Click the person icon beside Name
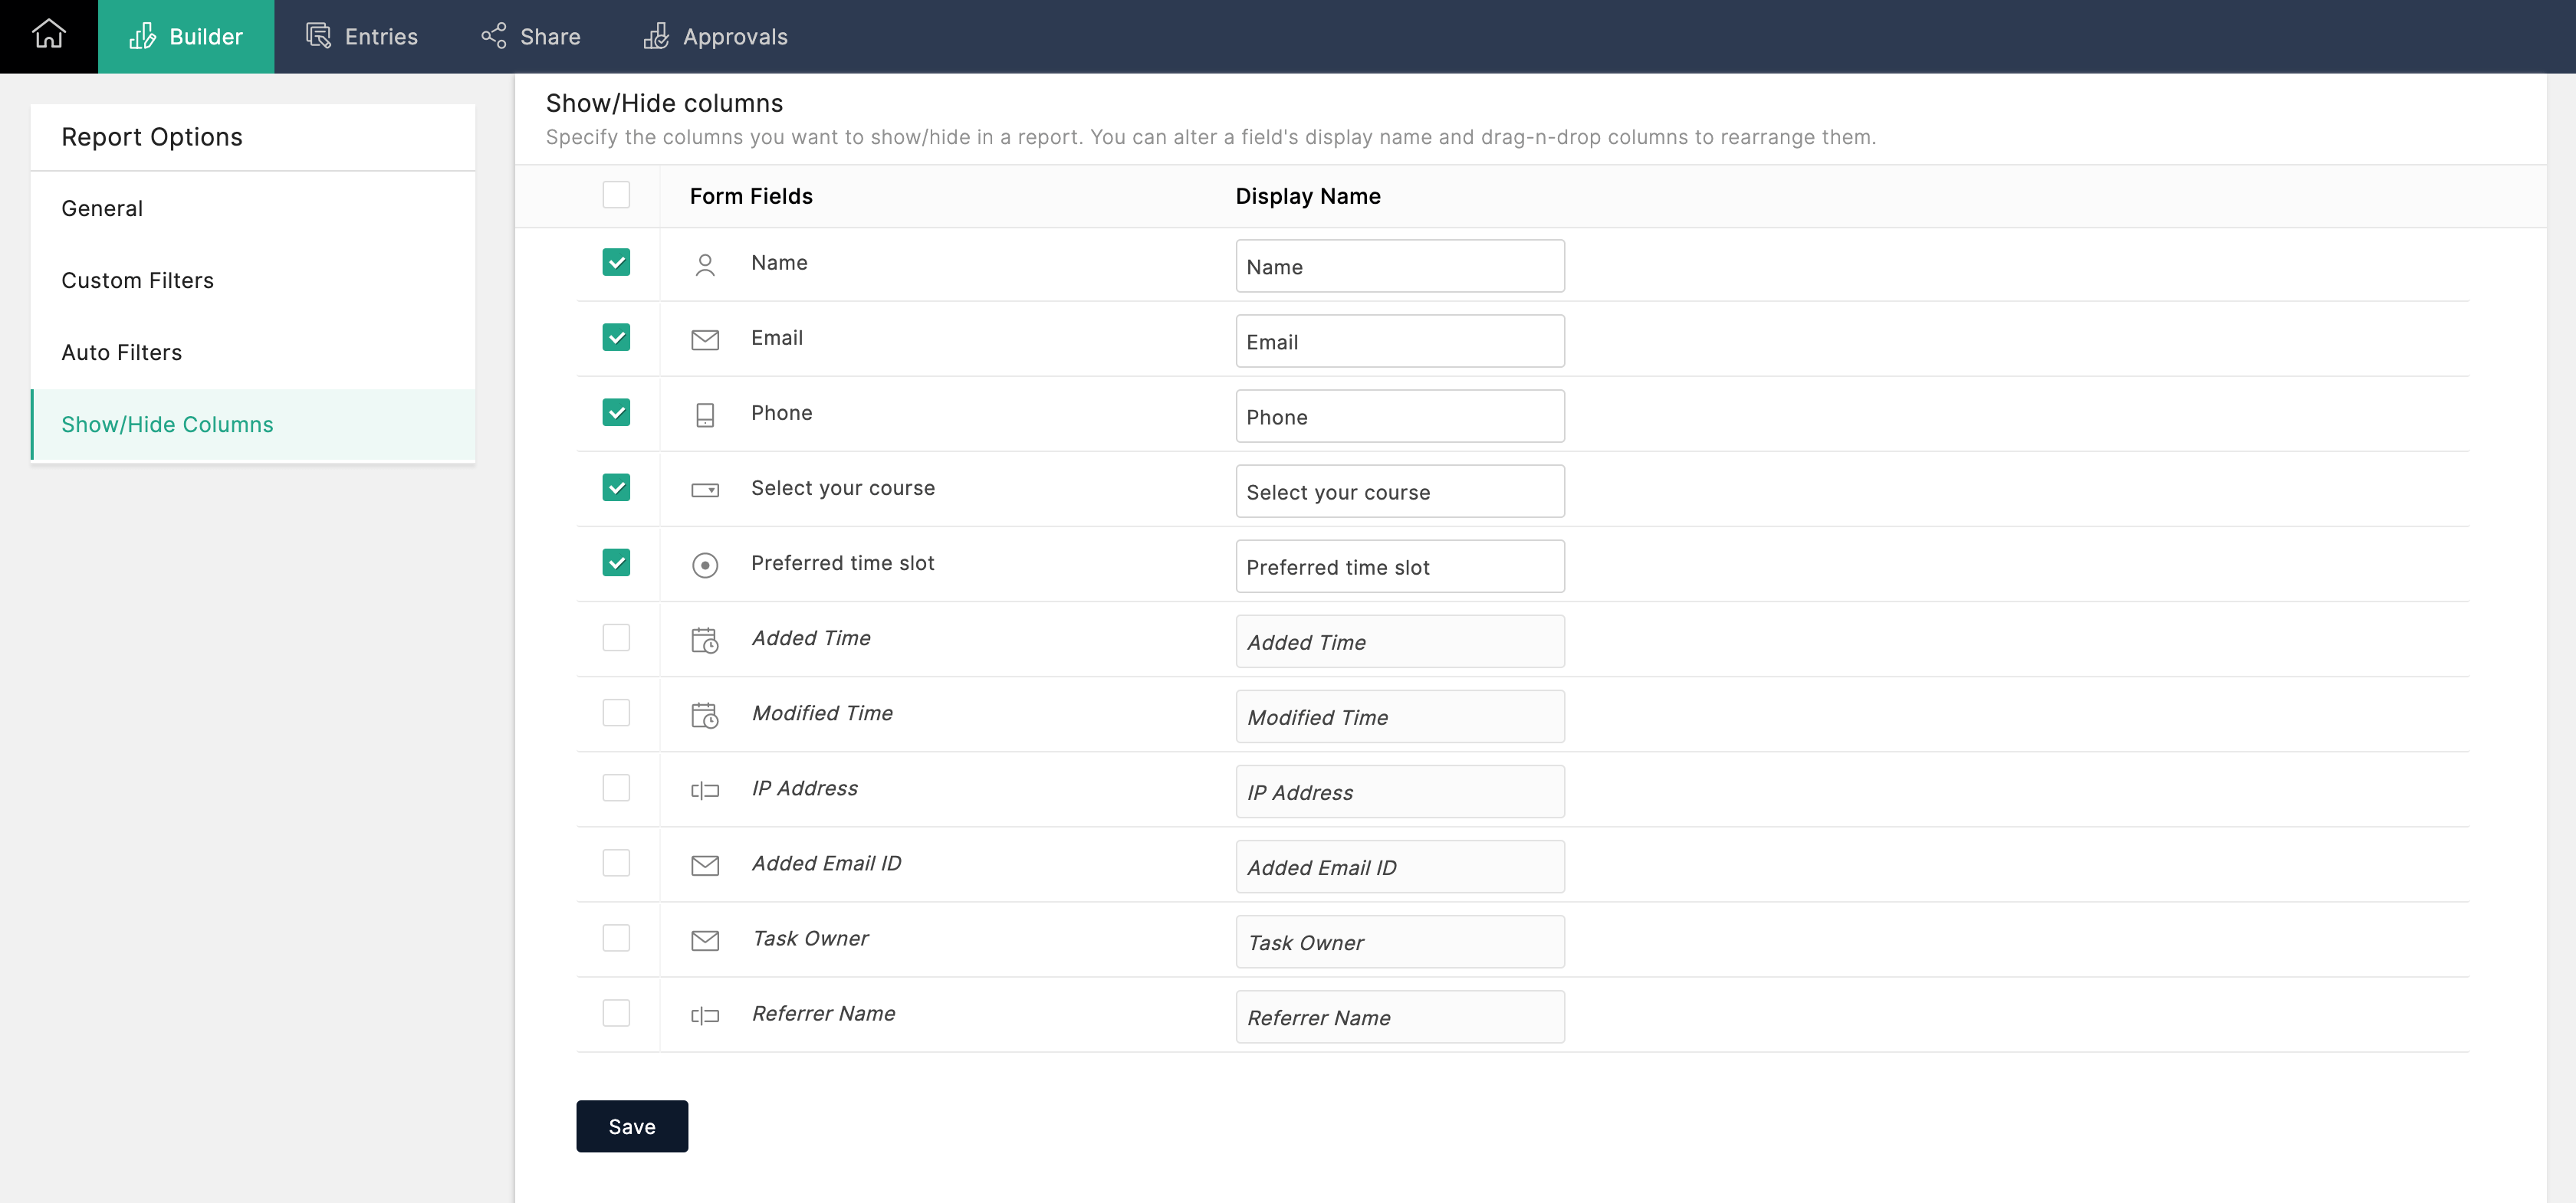Screen dimensions: 2576x1203 point(705,265)
